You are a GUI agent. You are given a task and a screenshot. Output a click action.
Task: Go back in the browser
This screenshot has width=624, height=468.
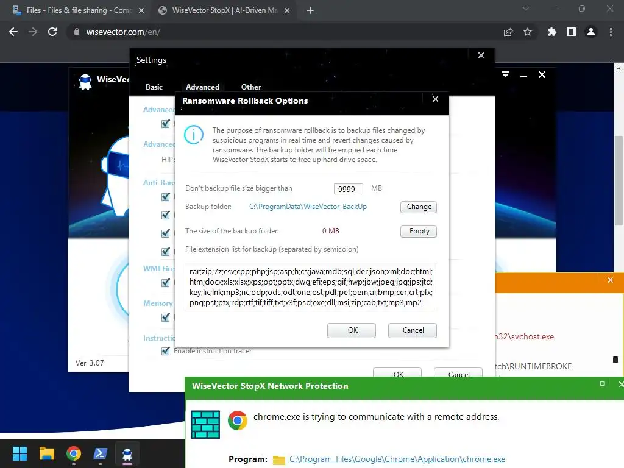13,32
